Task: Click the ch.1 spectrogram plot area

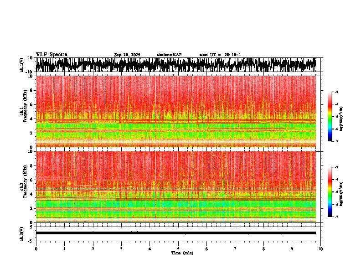Action: [175, 111]
